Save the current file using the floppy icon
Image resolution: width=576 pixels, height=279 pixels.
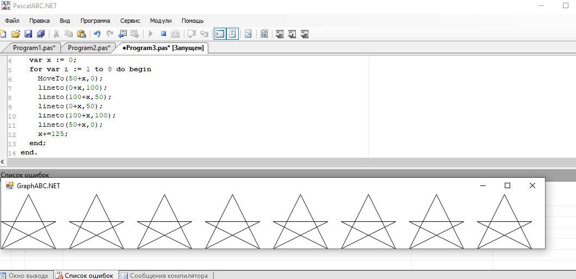pos(28,34)
